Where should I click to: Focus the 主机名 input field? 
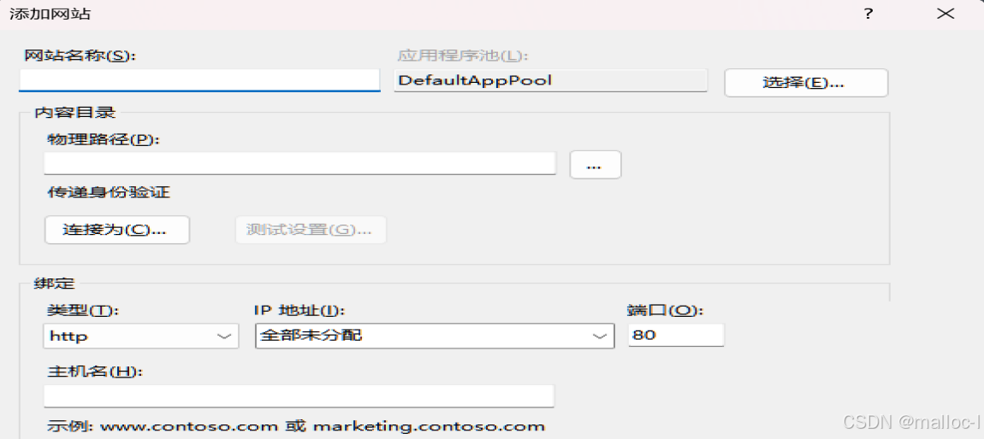click(x=299, y=395)
